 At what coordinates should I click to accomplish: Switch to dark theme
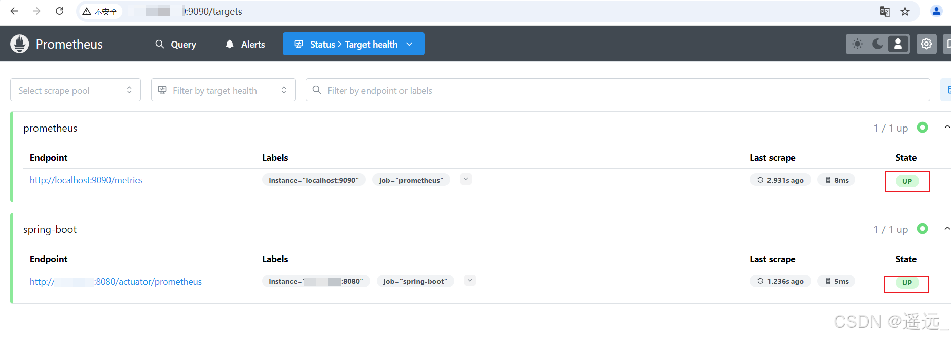click(877, 44)
